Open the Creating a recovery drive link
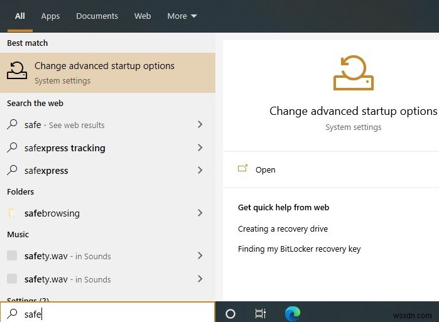Screen dimensions: 439x322 [283, 229]
